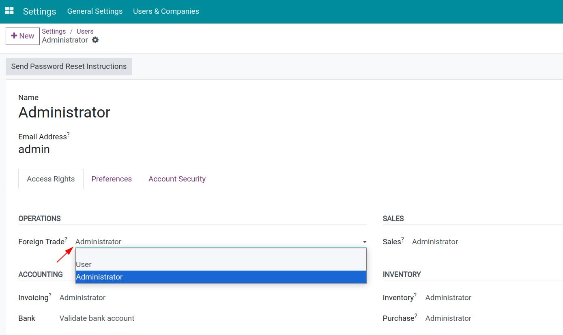
Task: Click the Sales label help question mark
Action: click(403, 239)
